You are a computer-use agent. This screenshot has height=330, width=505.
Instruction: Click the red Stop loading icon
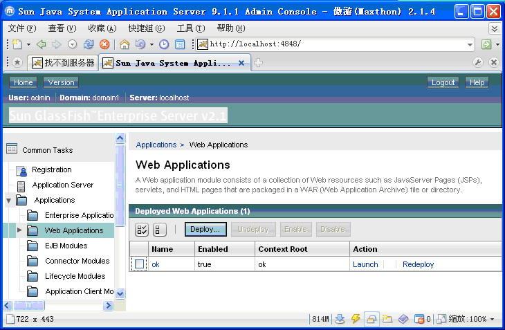[x=104, y=44]
